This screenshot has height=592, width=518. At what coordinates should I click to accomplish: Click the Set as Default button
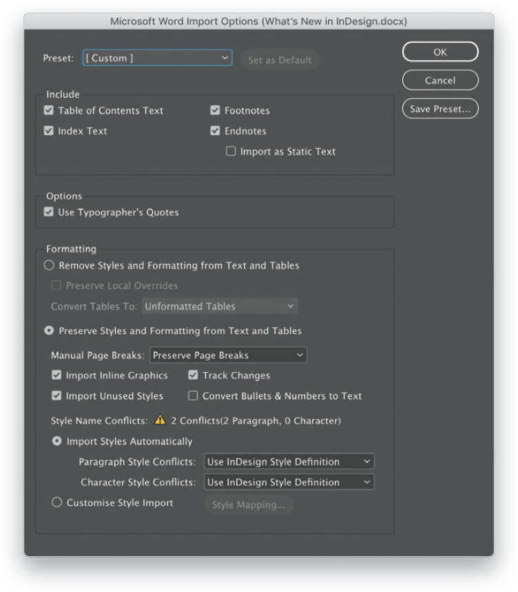point(280,60)
